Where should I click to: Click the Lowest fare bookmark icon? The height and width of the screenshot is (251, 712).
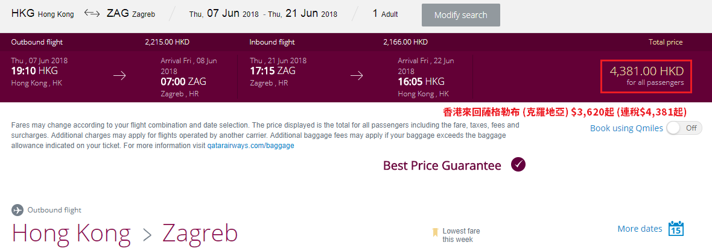click(x=435, y=234)
